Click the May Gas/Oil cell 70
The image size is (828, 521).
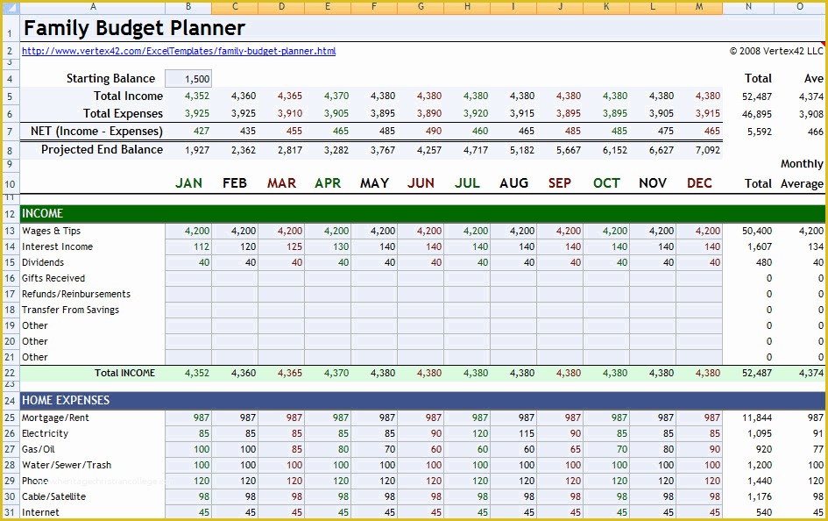[x=374, y=450]
